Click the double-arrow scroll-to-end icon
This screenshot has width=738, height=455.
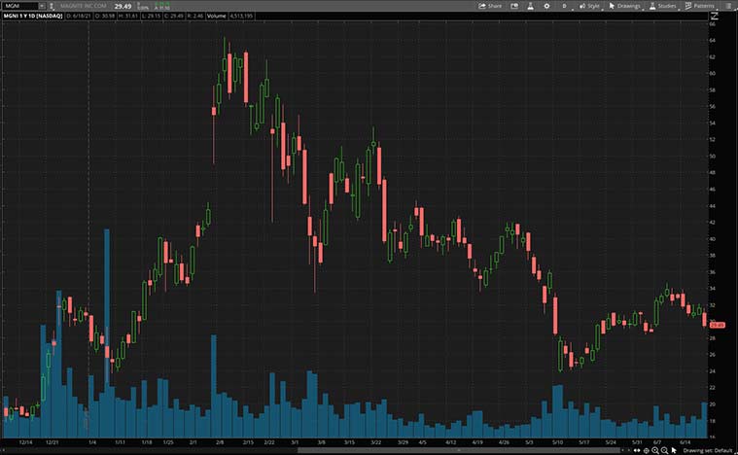[x=637, y=450]
